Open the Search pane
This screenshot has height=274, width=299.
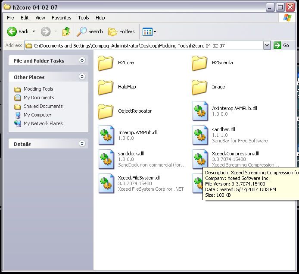coord(90,31)
